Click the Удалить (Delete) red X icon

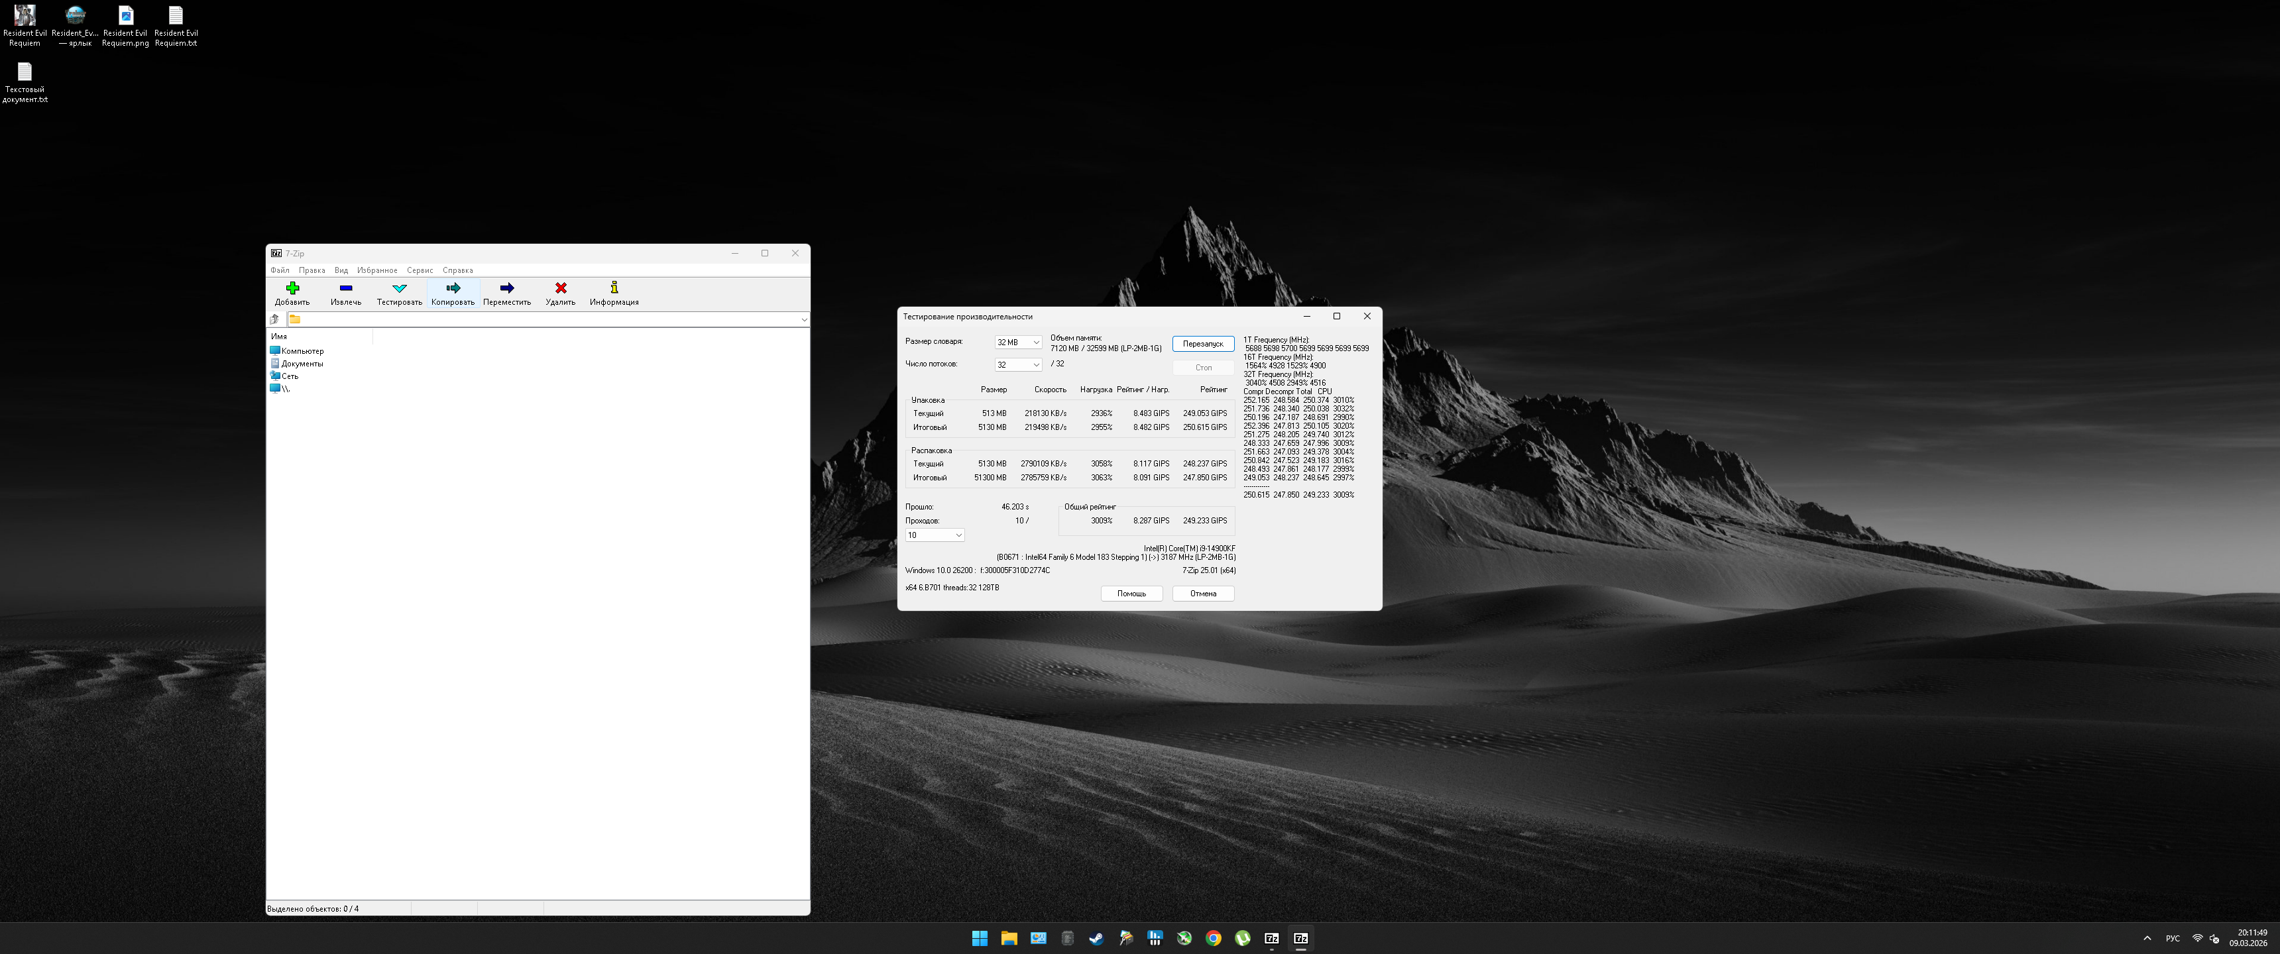tap(560, 288)
